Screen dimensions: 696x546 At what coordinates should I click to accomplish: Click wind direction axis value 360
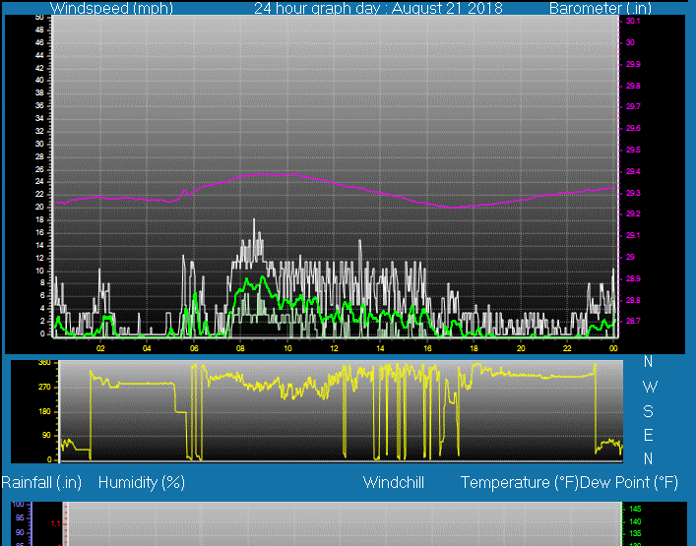point(45,363)
